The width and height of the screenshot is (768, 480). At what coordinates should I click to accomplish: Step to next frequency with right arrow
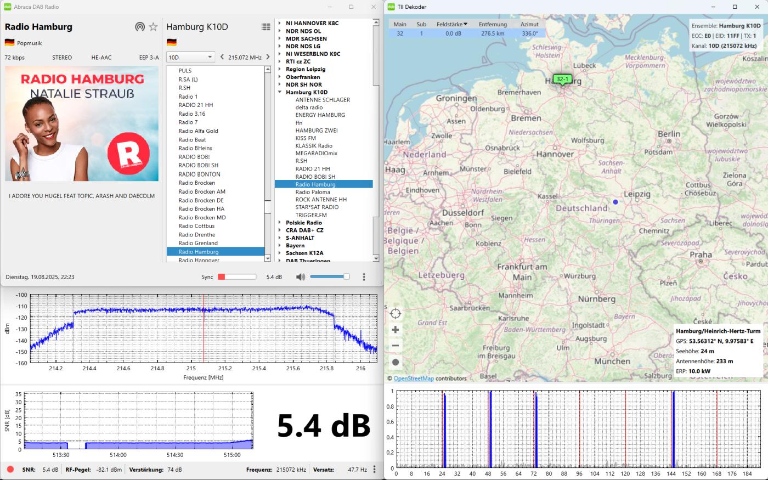[268, 57]
